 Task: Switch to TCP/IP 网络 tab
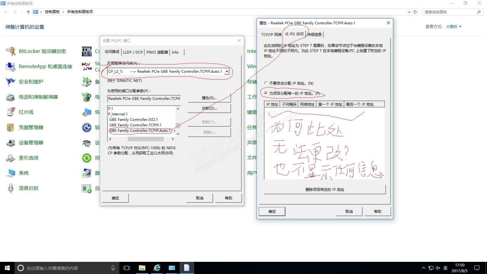click(x=271, y=34)
